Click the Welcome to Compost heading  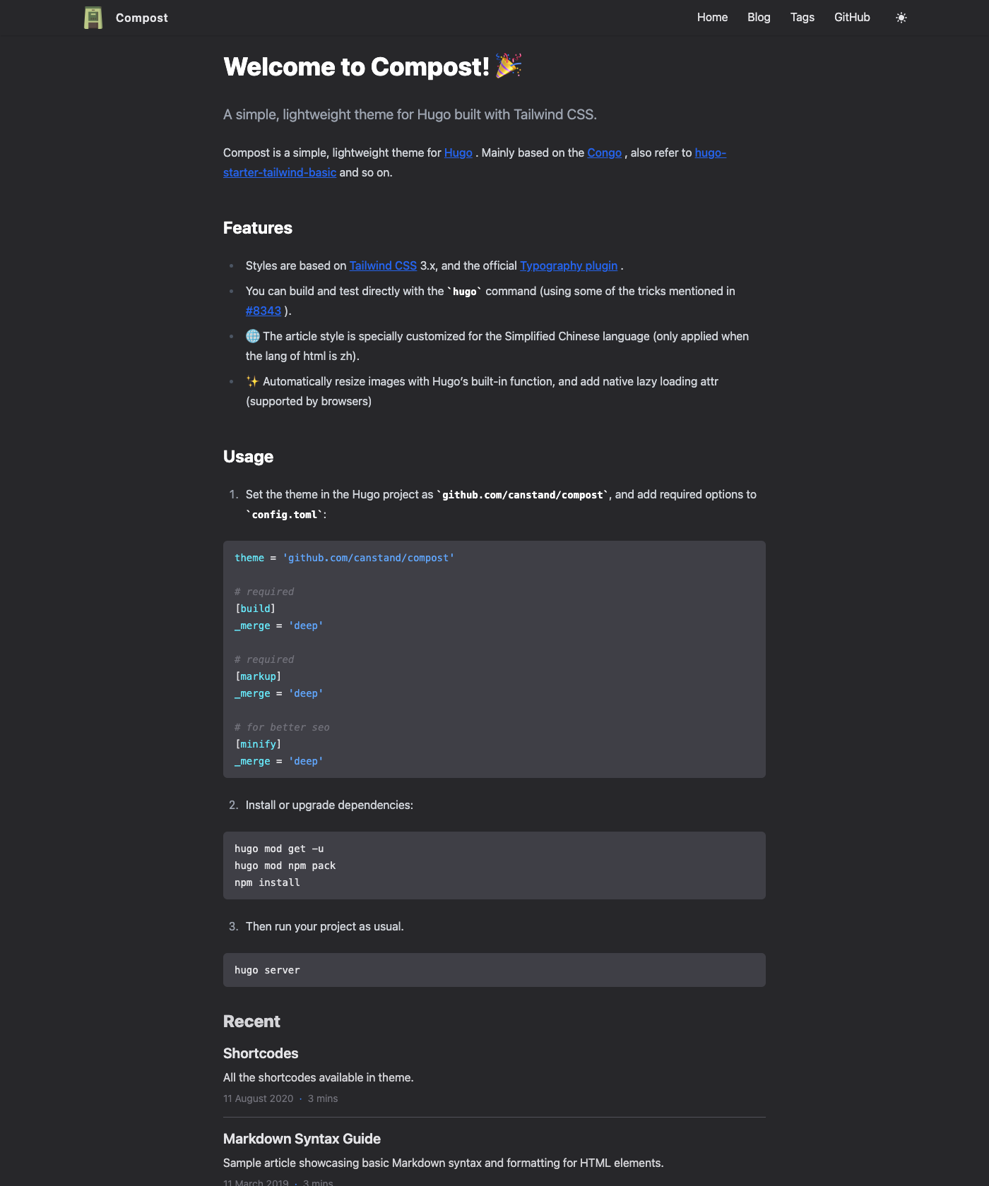[x=355, y=66]
